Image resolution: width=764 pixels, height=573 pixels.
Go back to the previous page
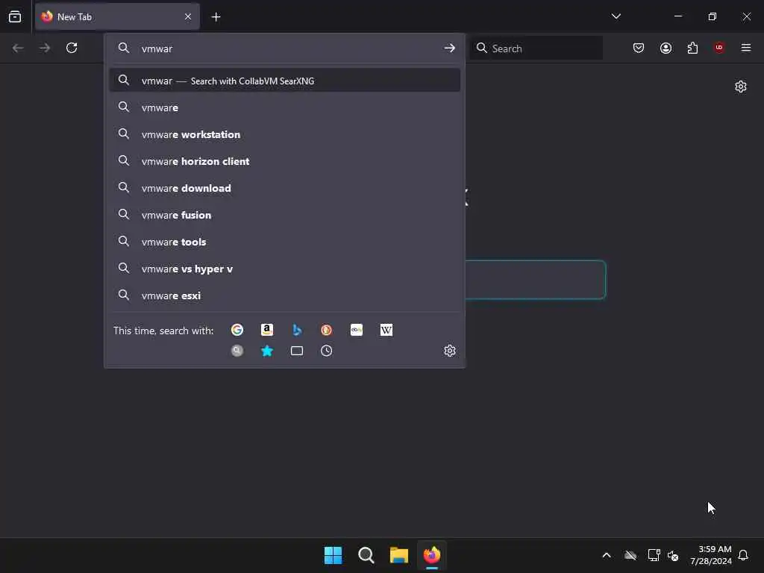click(18, 48)
